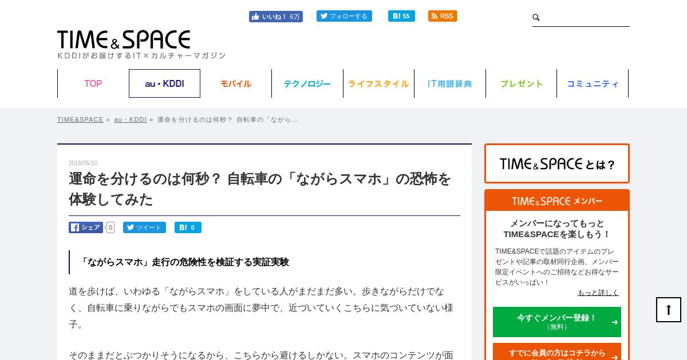Screen dimensions: 687x360
Task: Click the すでに会員の方はコチラから orange button
Action: pyautogui.click(x=557, y=352)
